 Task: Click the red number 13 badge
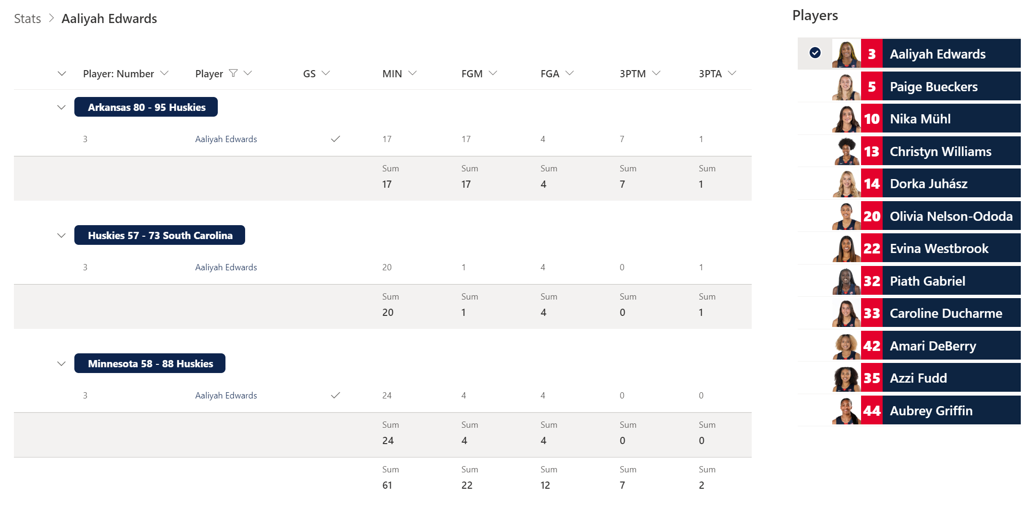[872, 152]
